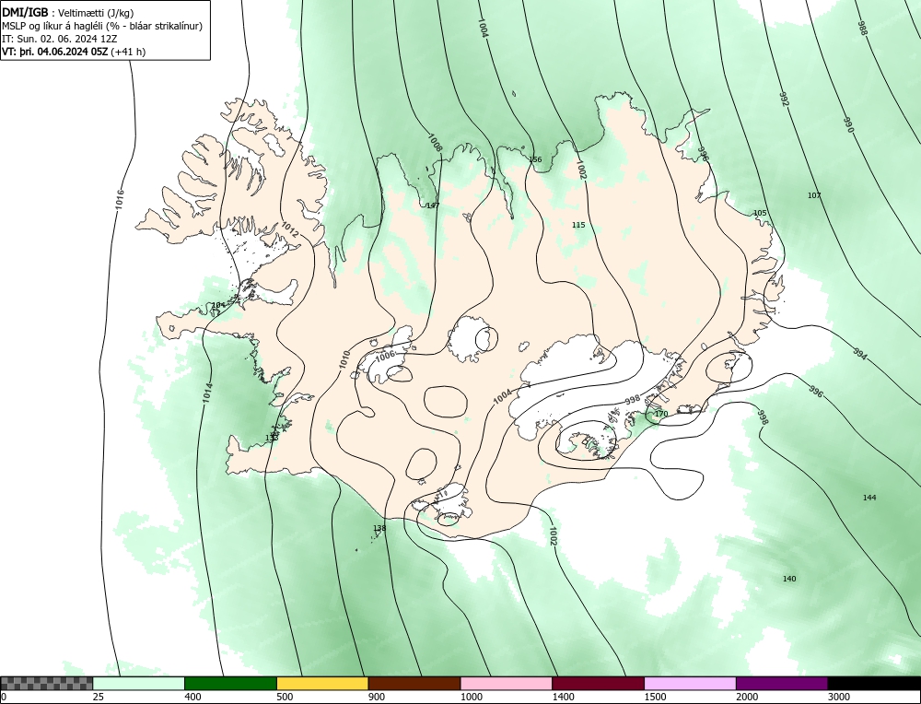Choose the yellow 500–900 legend swatch

(x=322, y=683)
